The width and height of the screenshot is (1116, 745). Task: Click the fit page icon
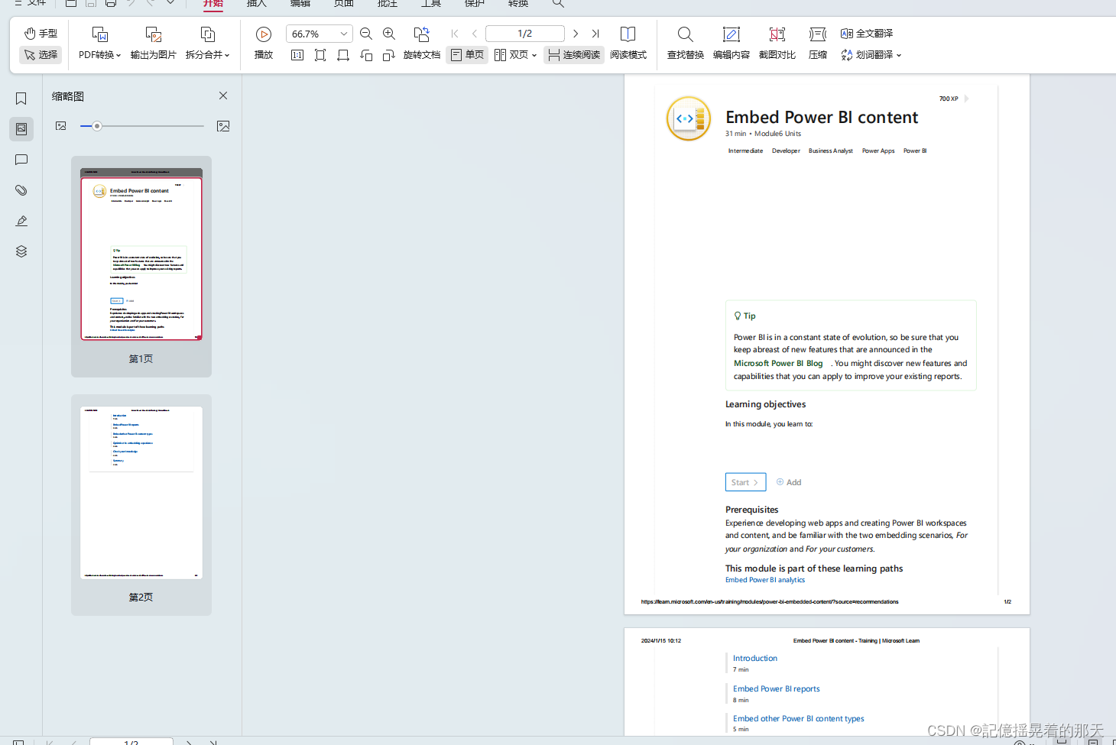pos(320,55)
